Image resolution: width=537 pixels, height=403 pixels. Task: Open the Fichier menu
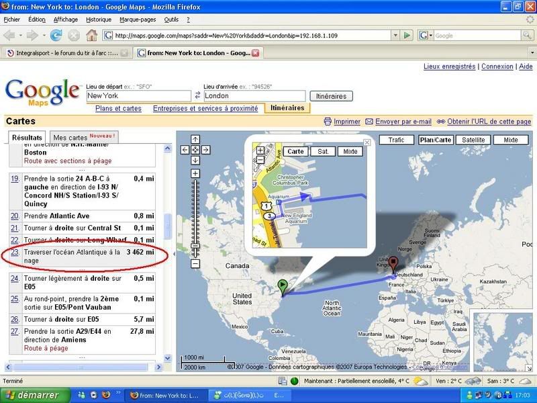(x=11, y=19)
